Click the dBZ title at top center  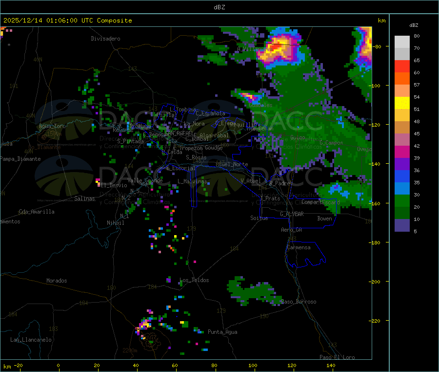219,7
